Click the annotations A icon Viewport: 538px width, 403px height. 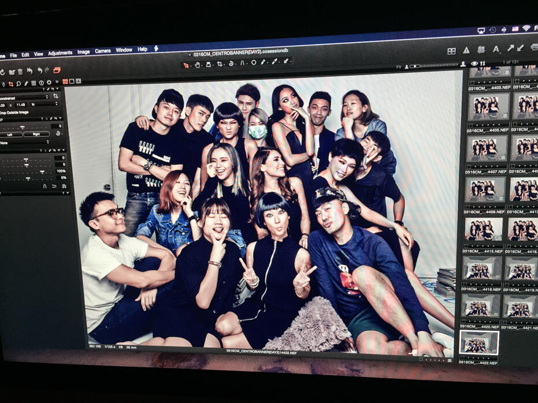(x=496, y=49)
